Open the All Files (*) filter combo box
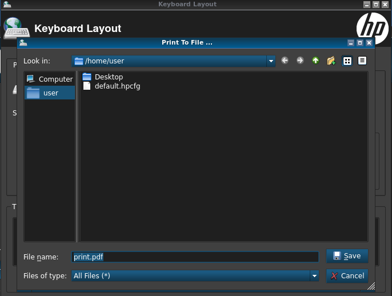 coord(195,276)
